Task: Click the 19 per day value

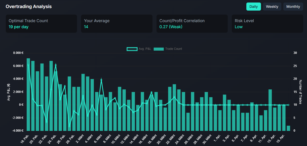Action: pyautogui.click(x=18, y=27)
